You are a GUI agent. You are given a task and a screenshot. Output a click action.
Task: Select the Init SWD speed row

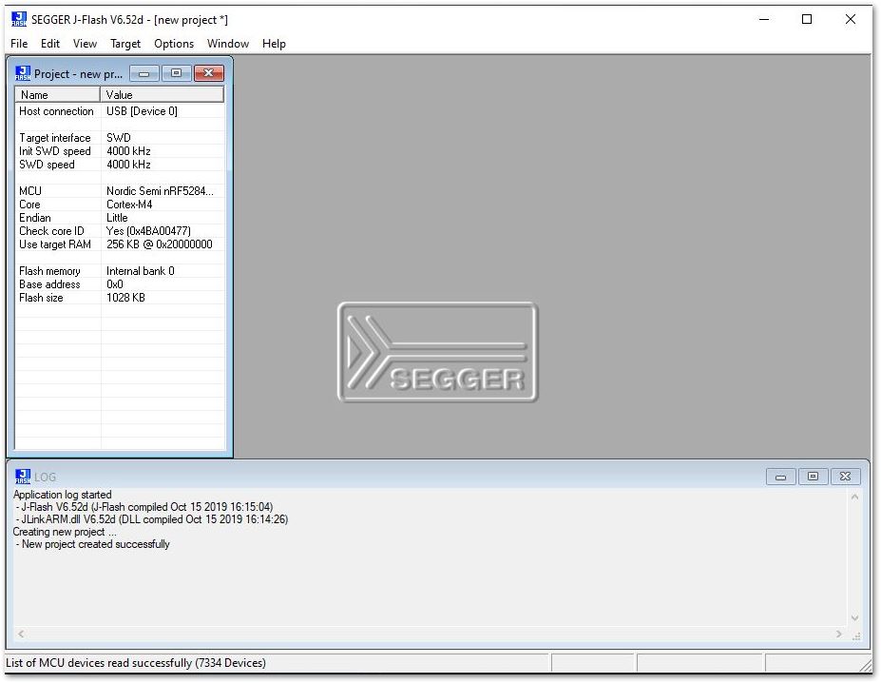click(x=120, y=151)
